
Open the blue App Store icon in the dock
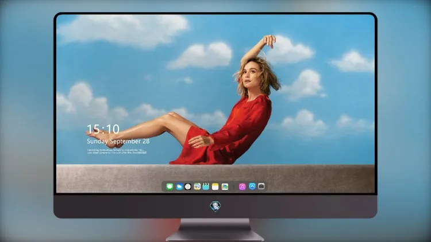(252, 186)
